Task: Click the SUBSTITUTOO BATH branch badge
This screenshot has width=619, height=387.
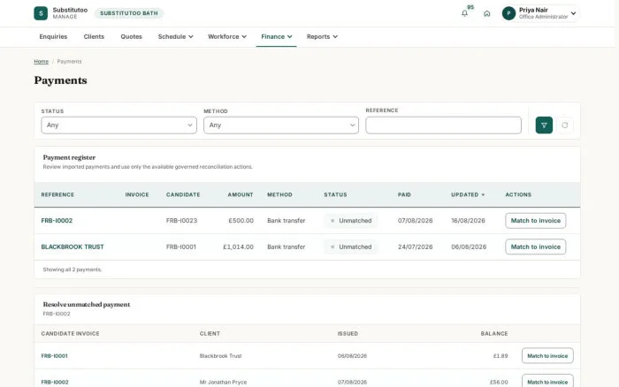Action: pyautogui.click(x=129, y=13)
